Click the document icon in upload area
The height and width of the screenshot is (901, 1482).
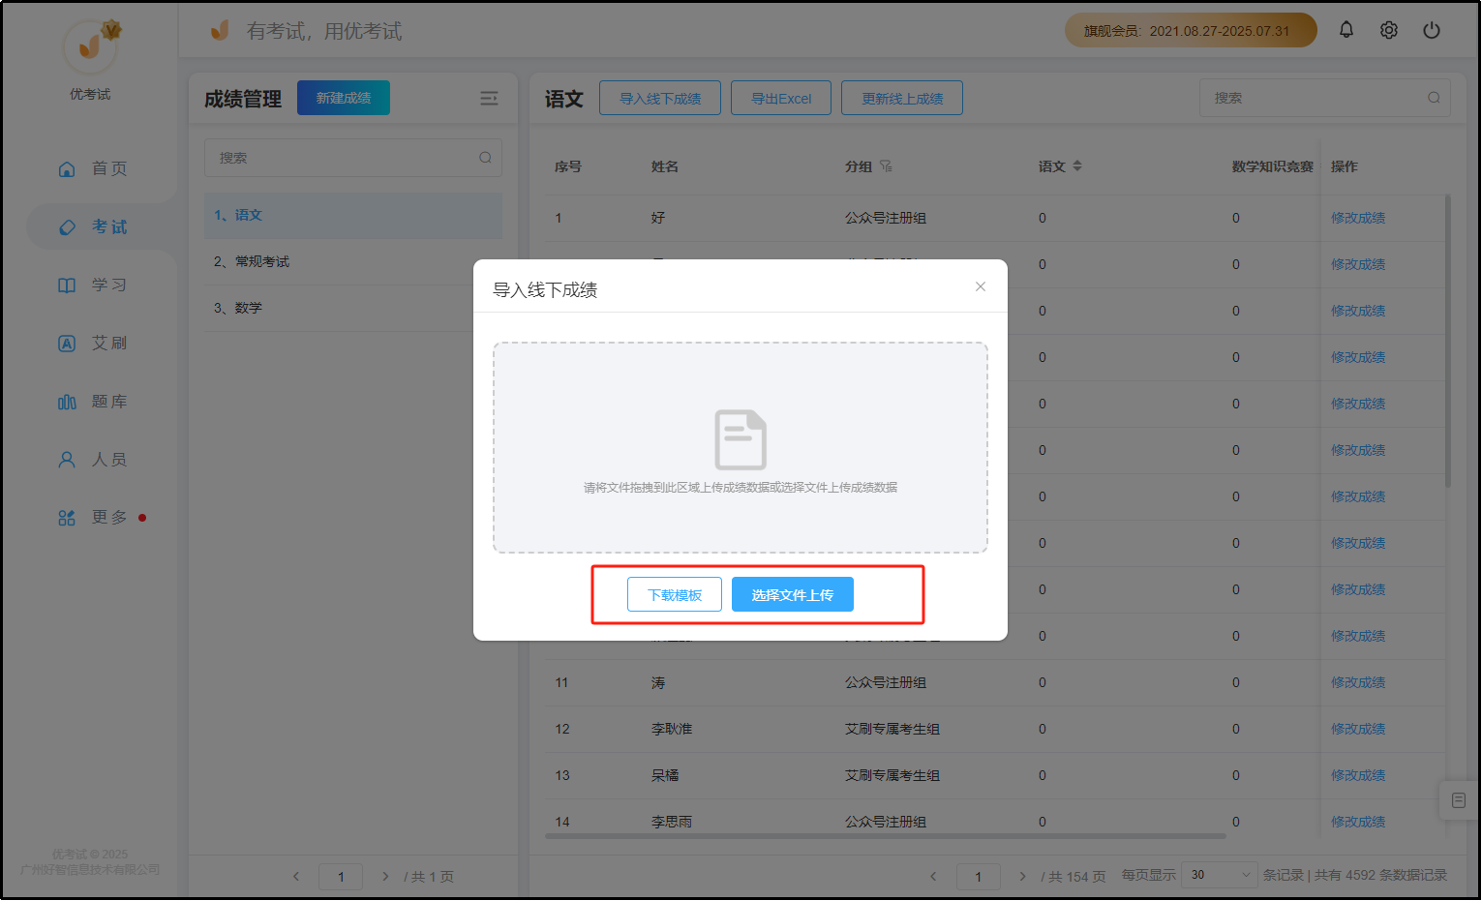[741, 439]
